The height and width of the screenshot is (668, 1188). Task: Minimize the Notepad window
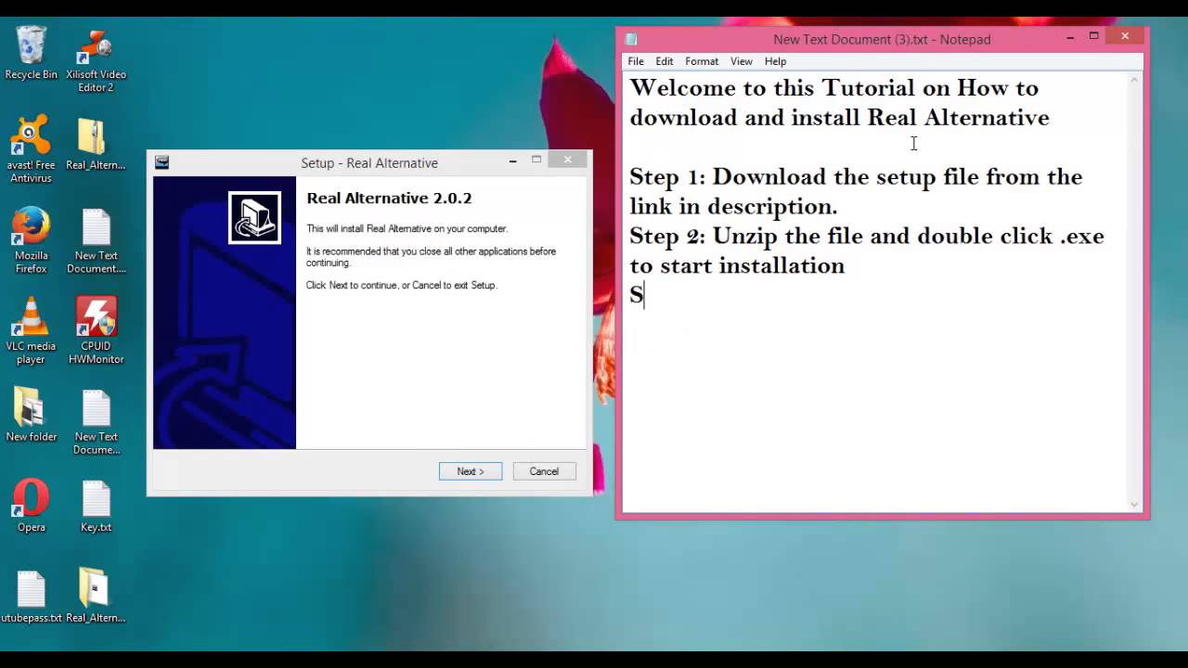1070,37
